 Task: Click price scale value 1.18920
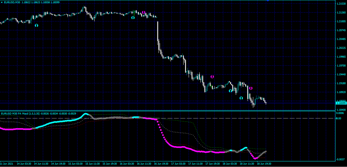tap(341, 92)
